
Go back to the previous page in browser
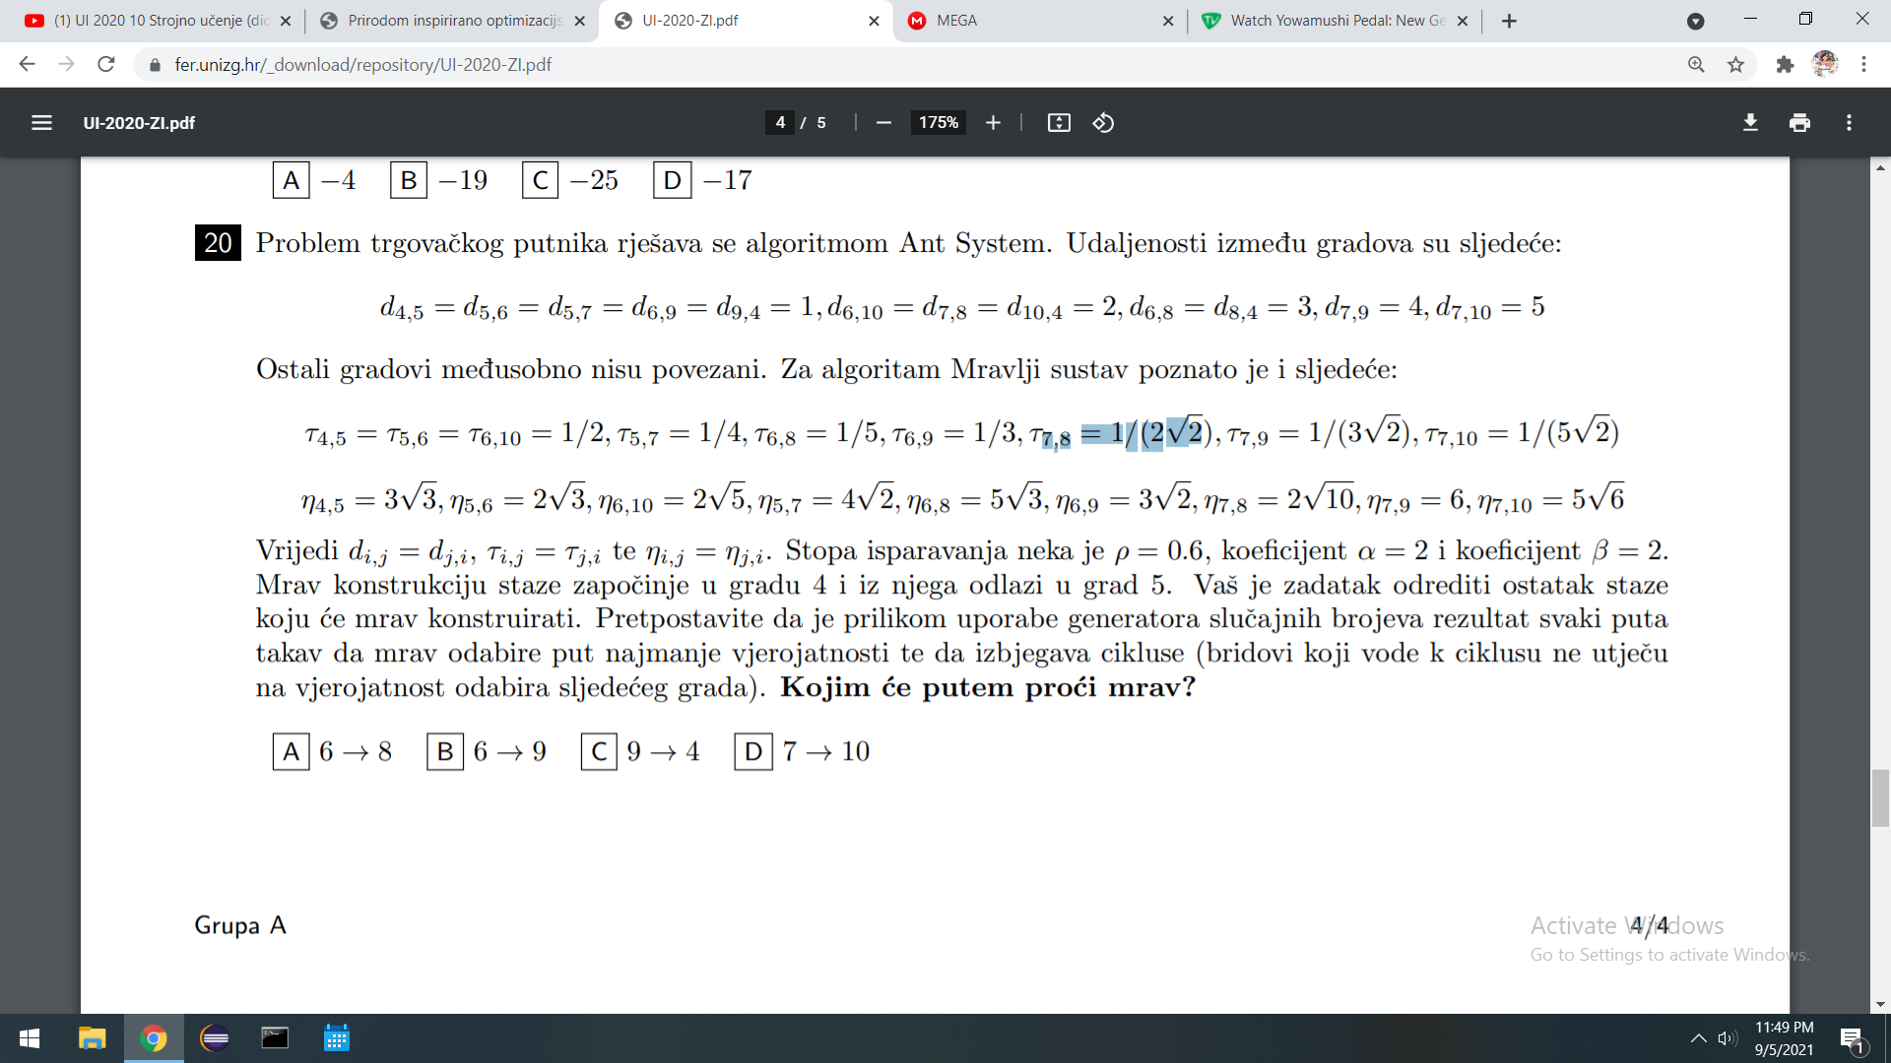pyautogui.click(x=27, y=64)
